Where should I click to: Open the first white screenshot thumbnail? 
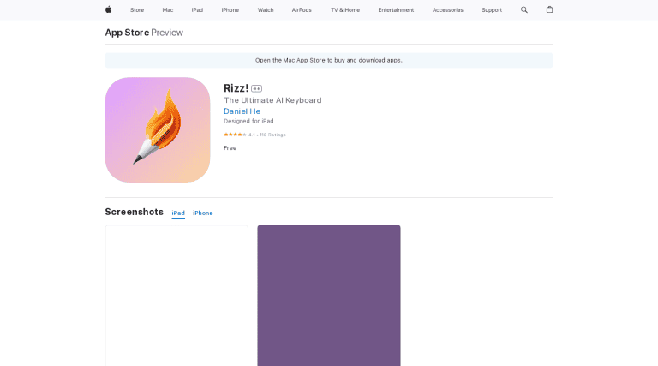click(x=176, y=296)
